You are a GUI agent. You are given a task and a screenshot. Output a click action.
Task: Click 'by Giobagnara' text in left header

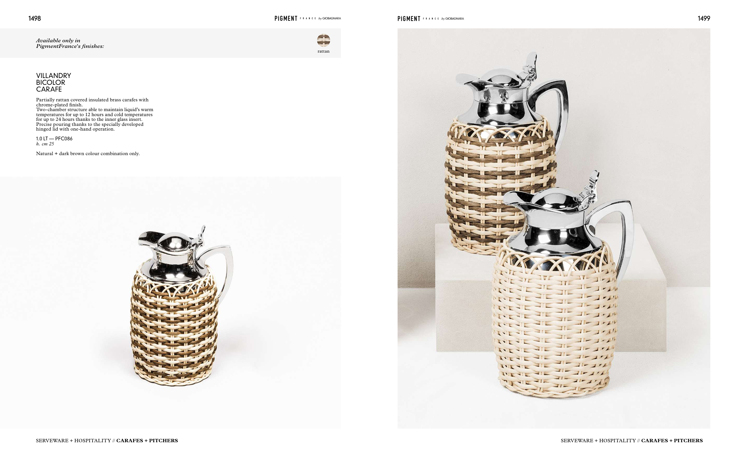pyautogui.click(x=330, y=18)
